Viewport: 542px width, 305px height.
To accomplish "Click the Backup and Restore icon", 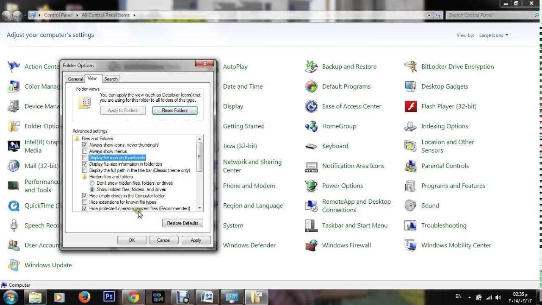I will click(x=312, y=67).
